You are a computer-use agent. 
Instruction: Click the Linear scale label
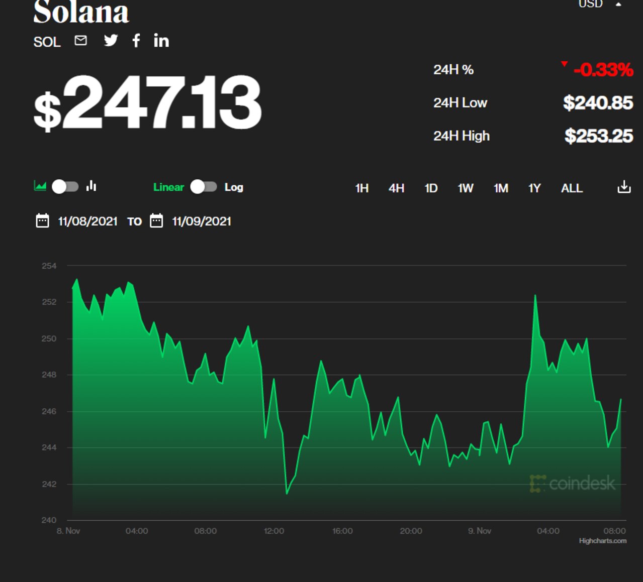pyautogui.click(x=168, y=187)
